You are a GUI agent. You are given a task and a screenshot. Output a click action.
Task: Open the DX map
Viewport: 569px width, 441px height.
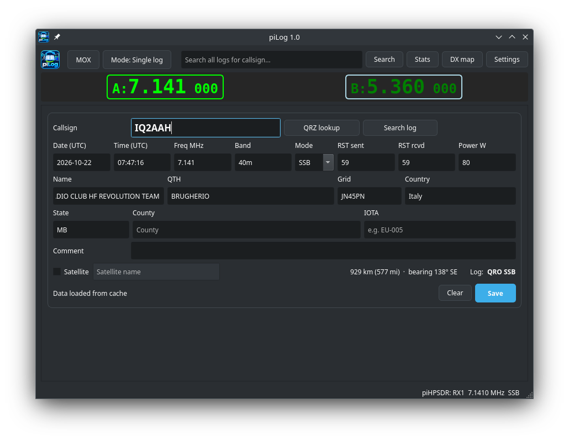pyautogui.click(x=462, y=60)
